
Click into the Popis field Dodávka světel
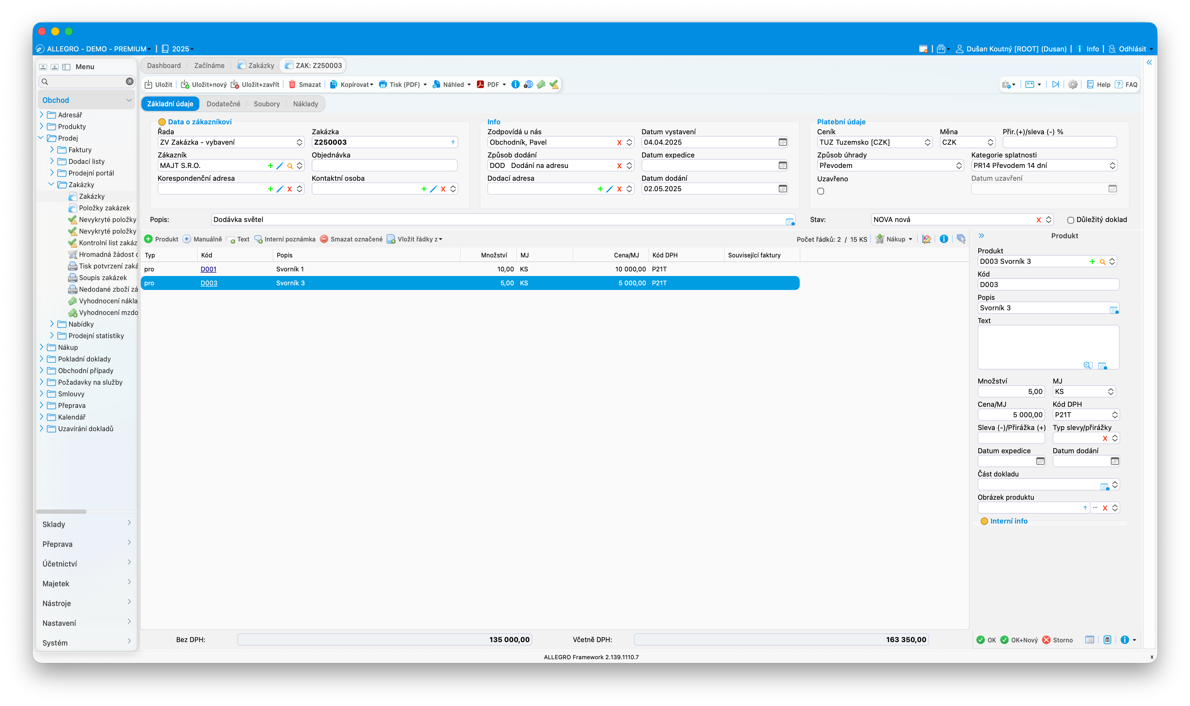click(x=503, y=220)
